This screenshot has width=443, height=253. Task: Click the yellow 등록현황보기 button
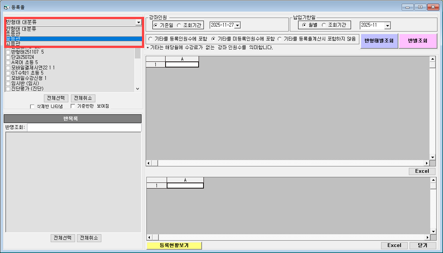click(x=174, y=246)
